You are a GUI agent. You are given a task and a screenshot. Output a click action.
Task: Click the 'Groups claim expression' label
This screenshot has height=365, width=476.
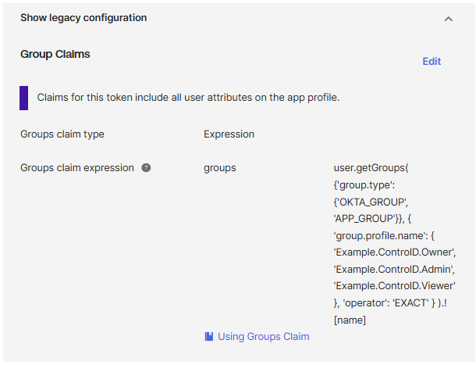tap(77, 168)
